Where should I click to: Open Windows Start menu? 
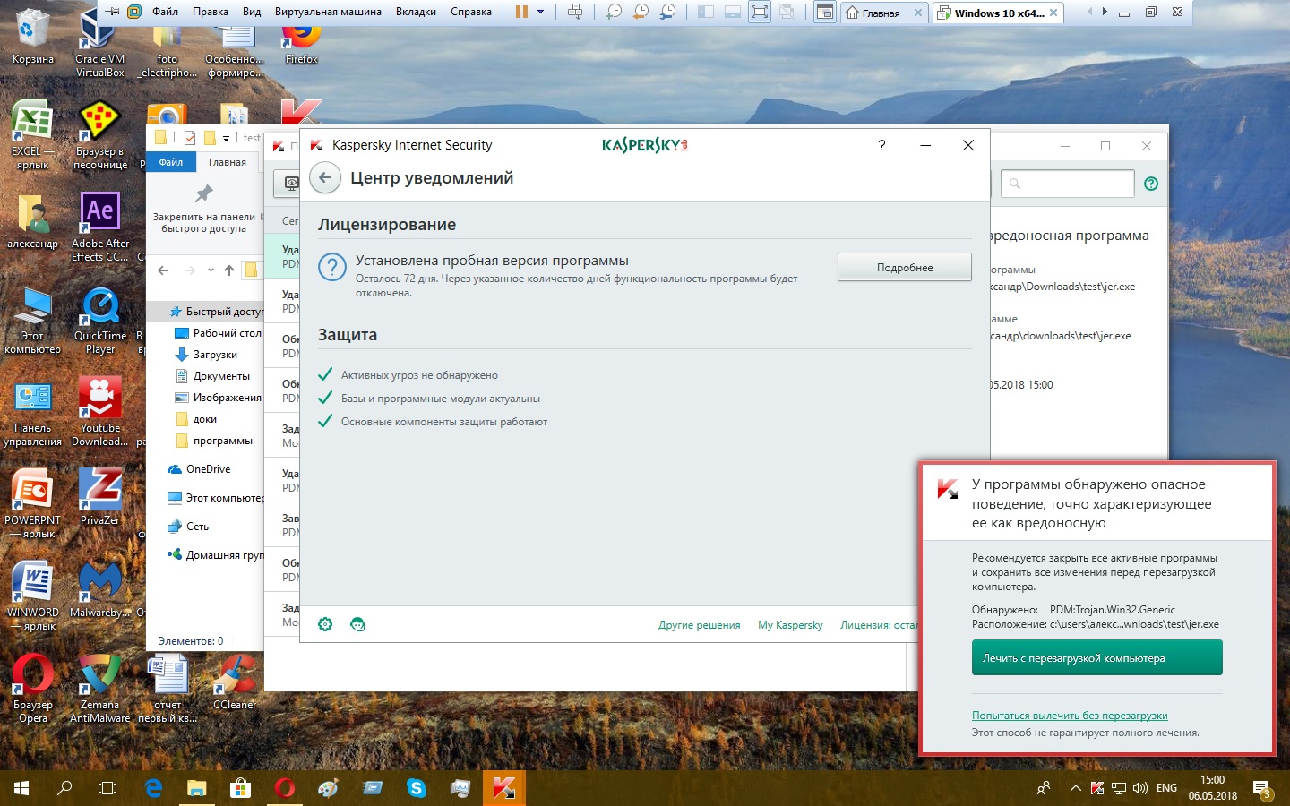coord(21,788)
